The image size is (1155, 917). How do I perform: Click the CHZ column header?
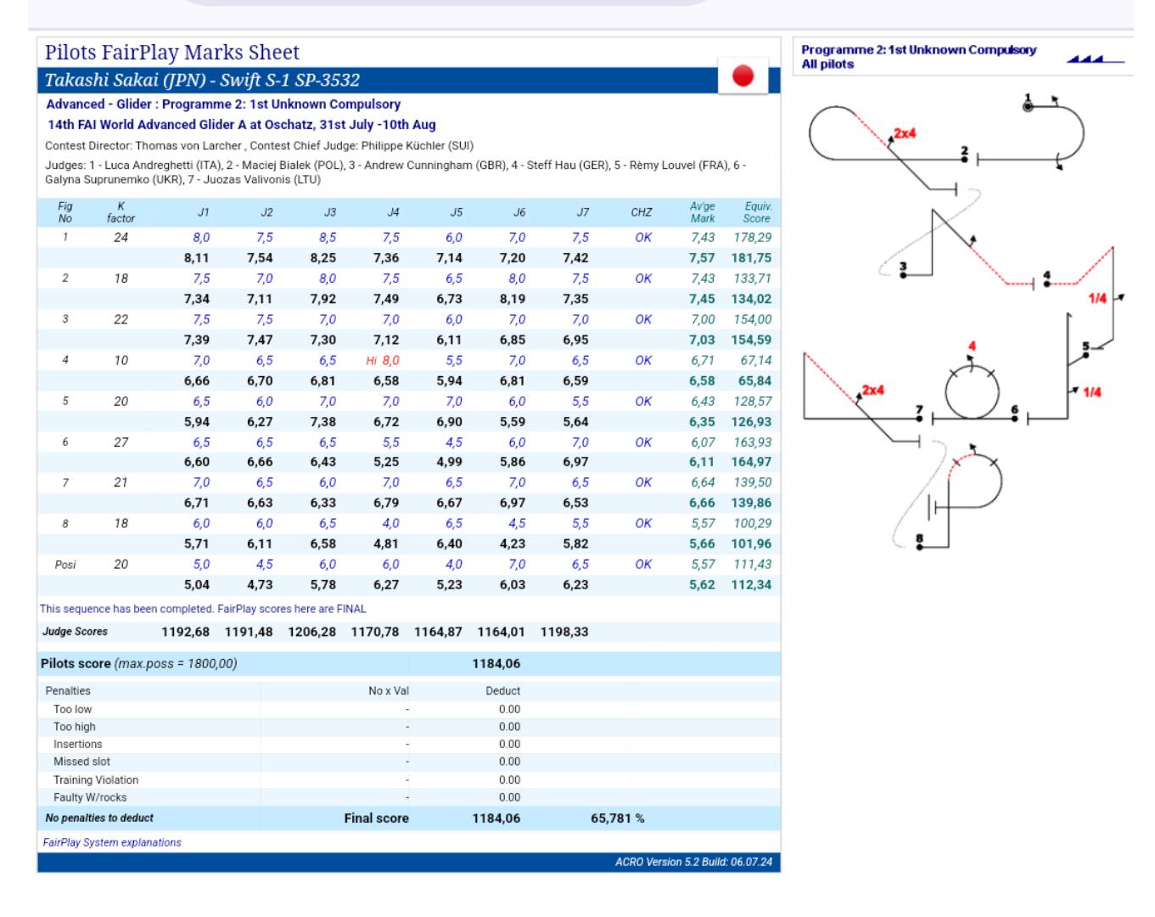642,212
